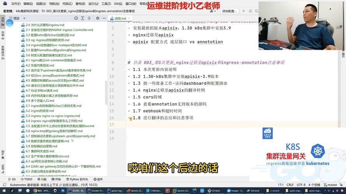Open the Git(G) menu
346x194 pixels.
pos(118,4)
